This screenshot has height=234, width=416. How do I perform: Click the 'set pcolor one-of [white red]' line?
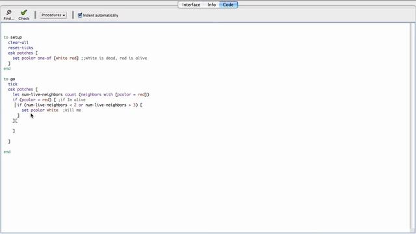click(x=45, y=58)
